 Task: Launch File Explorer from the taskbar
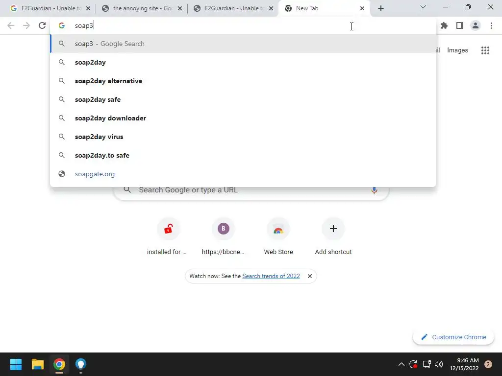tap(37, 364)
